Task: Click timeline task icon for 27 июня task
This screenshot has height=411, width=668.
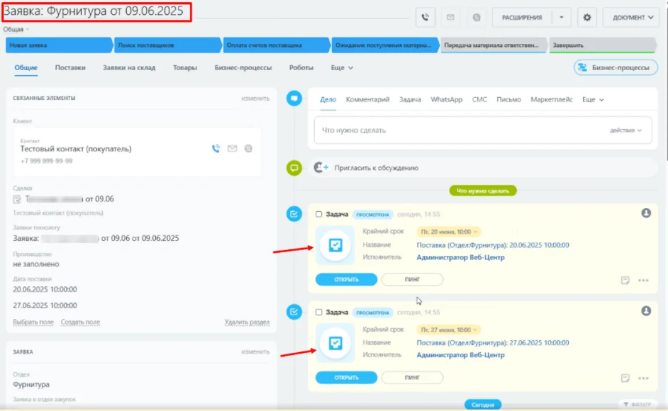Action: (294, 312)
